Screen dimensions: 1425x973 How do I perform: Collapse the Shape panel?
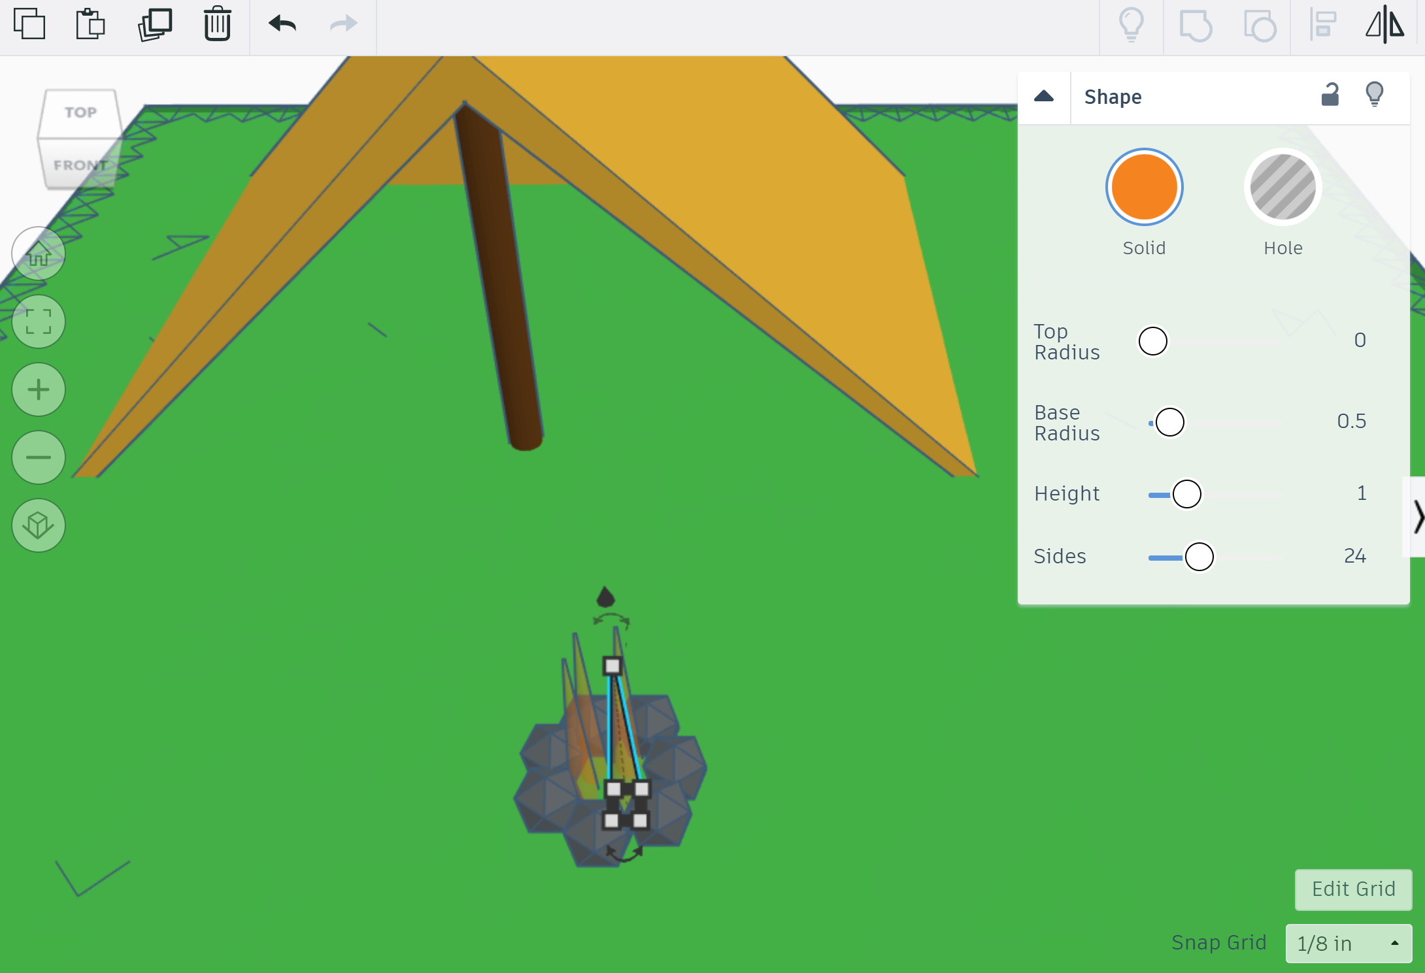1044,95
